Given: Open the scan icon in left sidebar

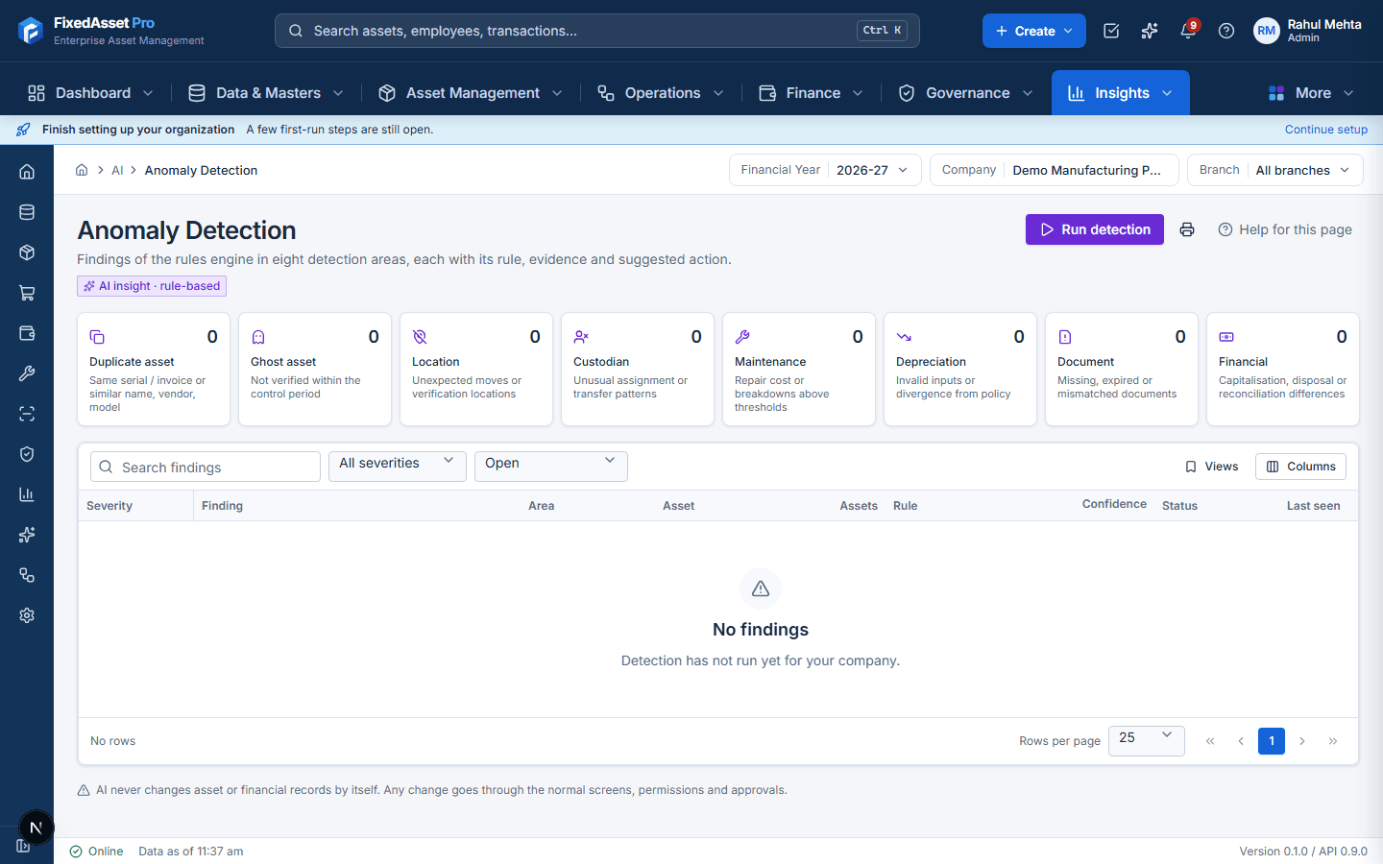Looking at the screenshot, I should coord(27,414).
